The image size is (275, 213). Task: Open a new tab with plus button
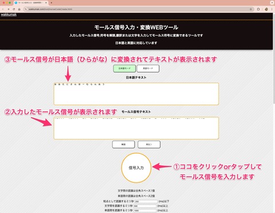point(52,3)
